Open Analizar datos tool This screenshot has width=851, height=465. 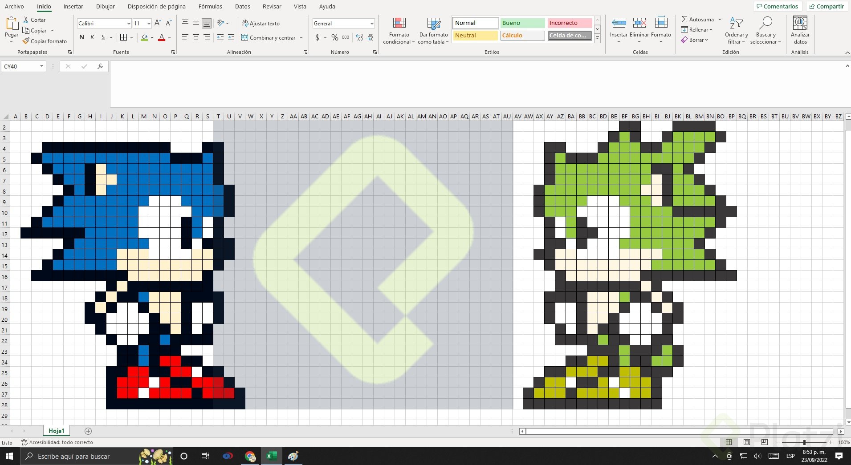tap(800, 30)
